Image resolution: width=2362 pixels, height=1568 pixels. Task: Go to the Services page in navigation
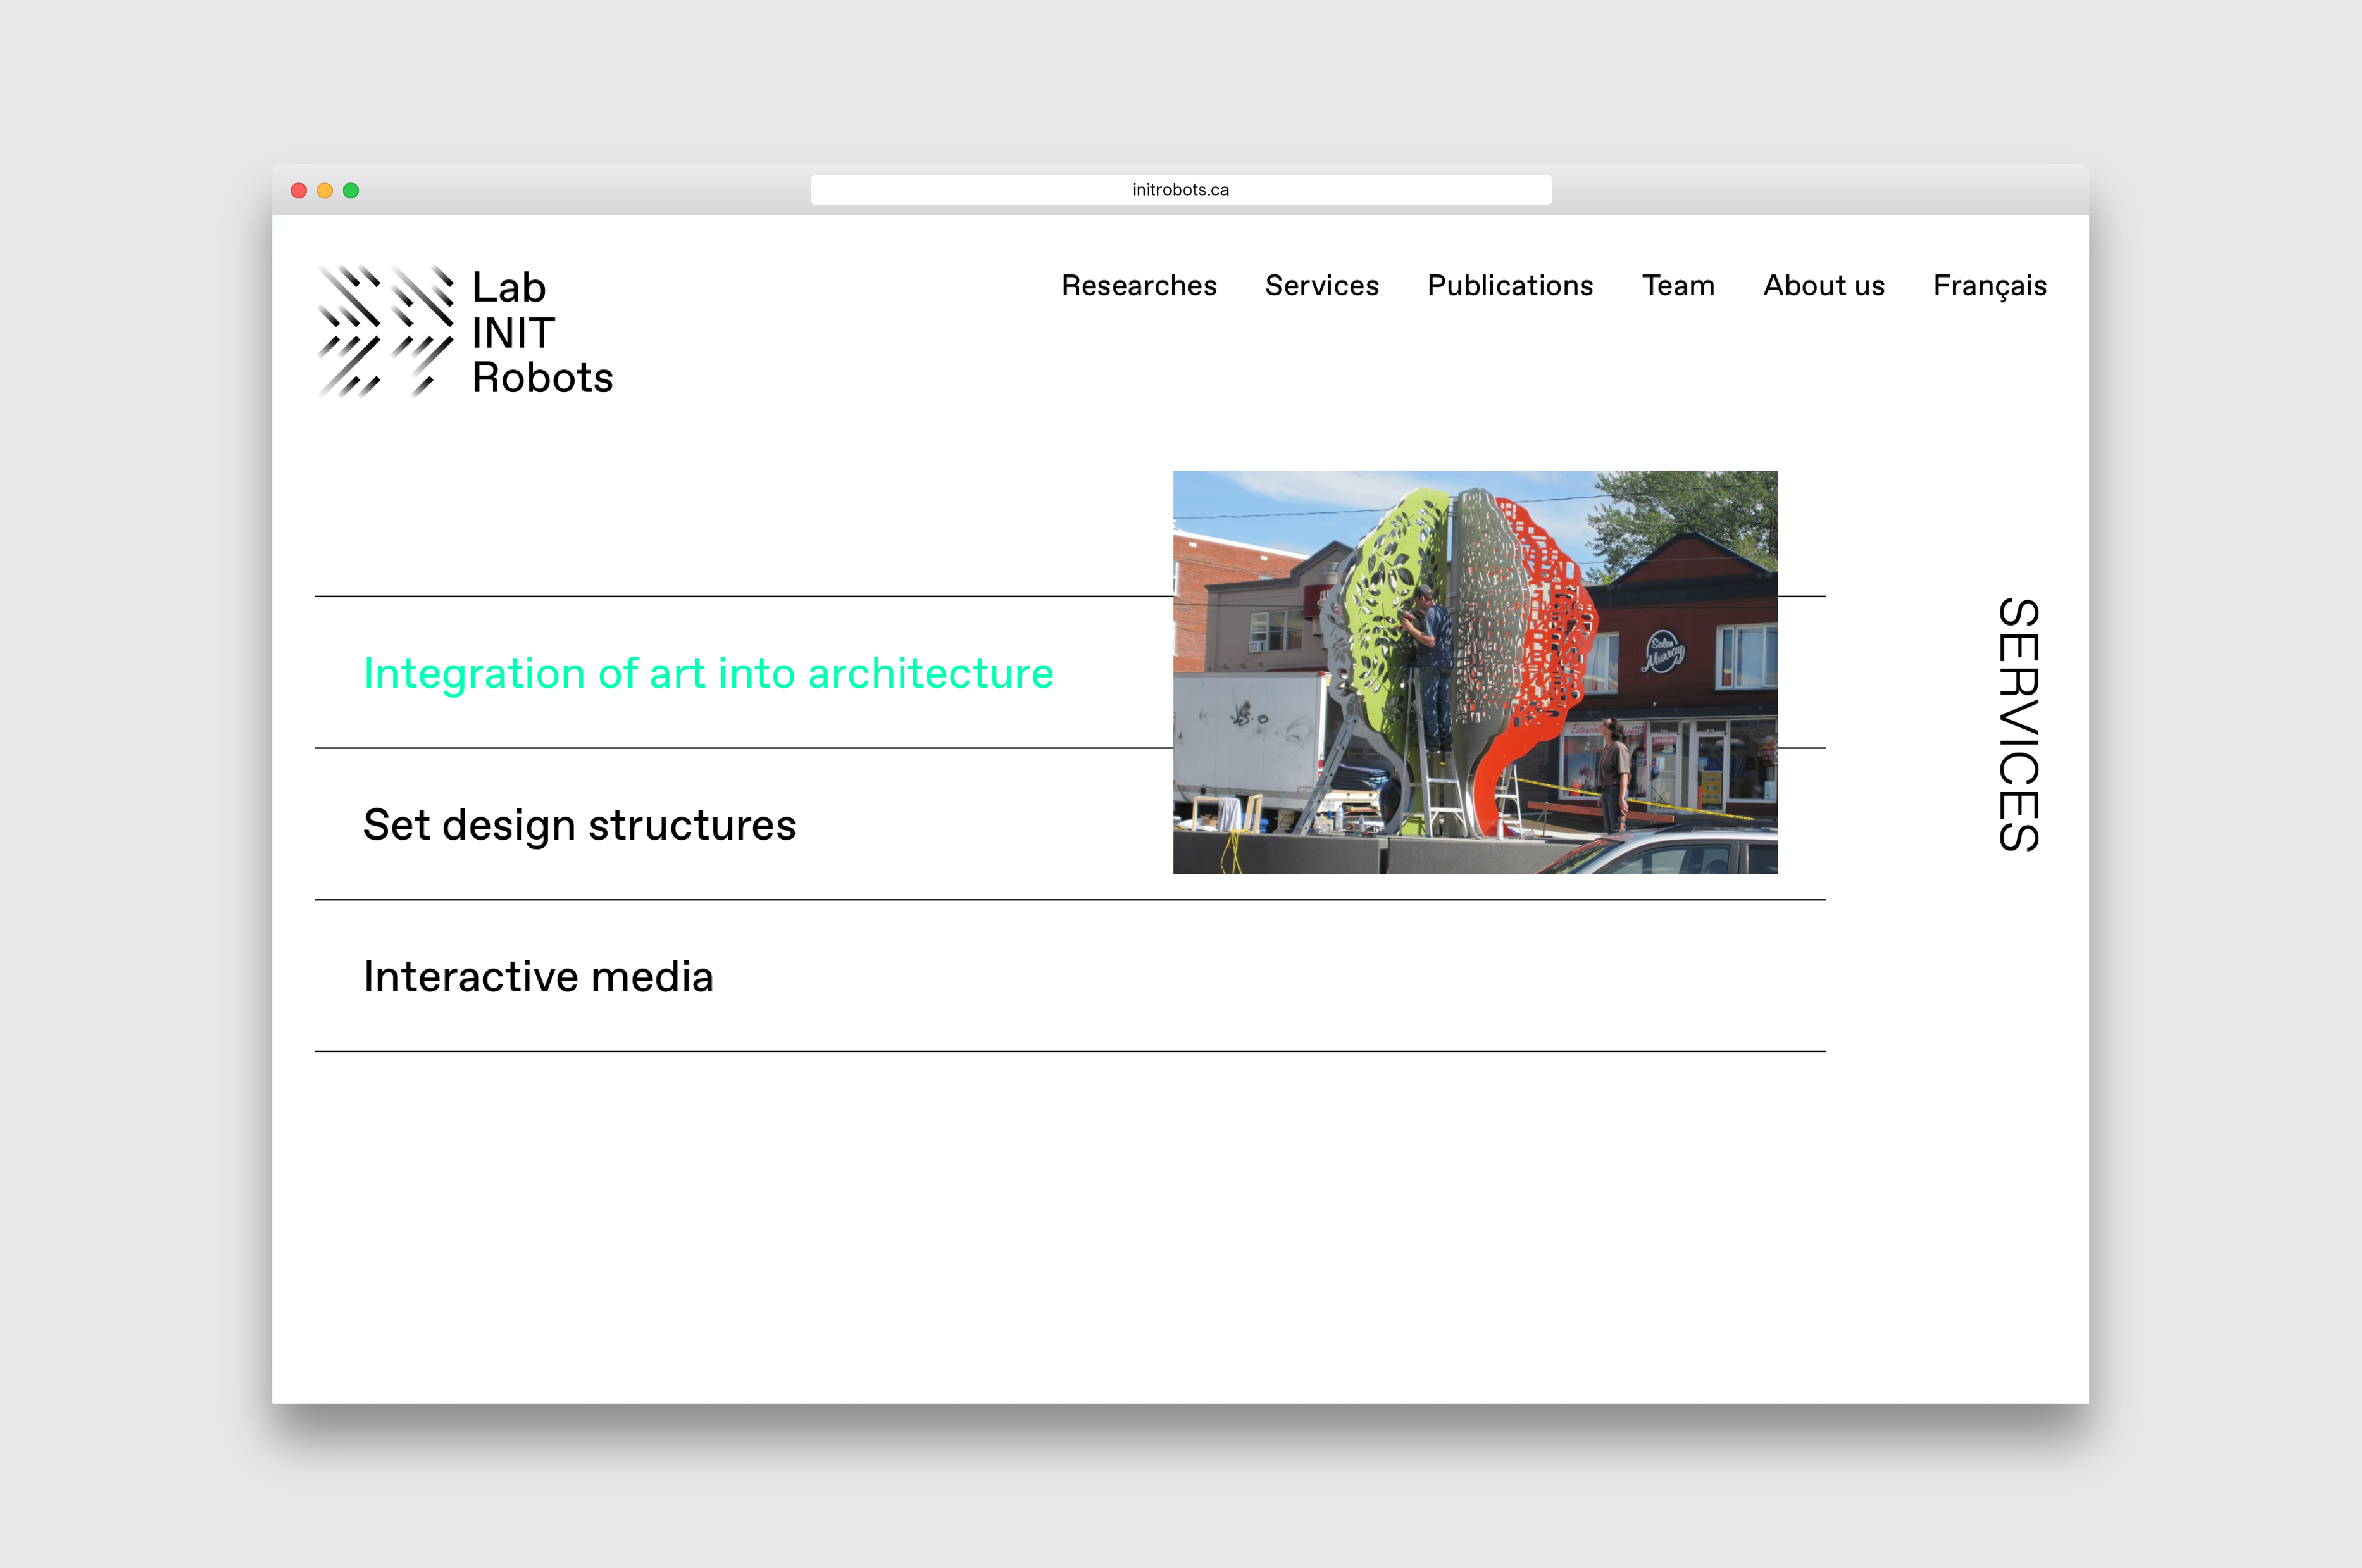(x=1322, y=286)
